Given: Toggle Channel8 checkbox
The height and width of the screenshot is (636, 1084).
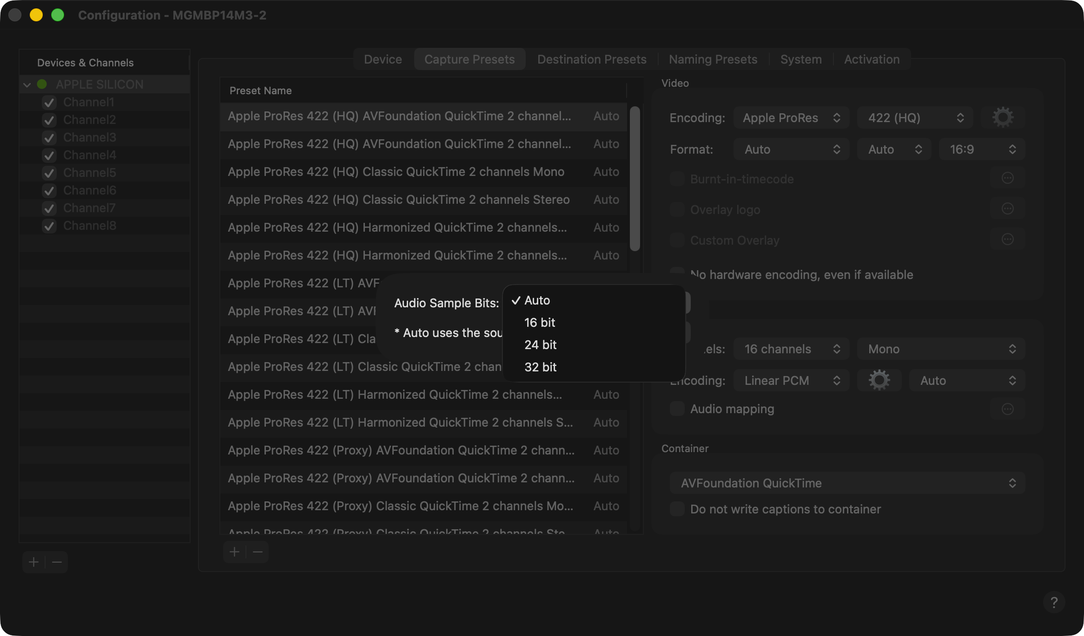Looking at the screenshot, I should [x=49, y=226].
